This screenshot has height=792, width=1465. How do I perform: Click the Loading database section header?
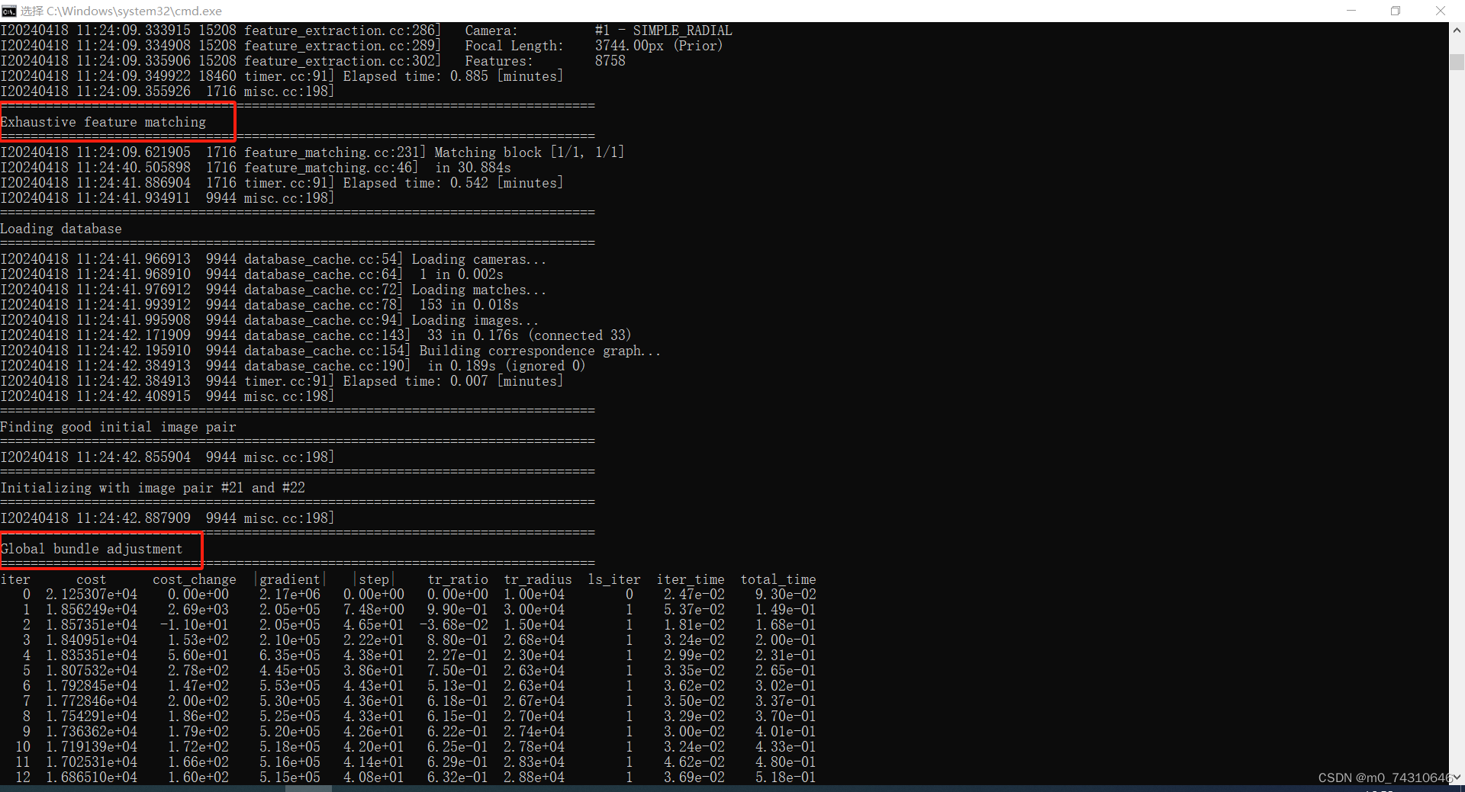point(61,228)
